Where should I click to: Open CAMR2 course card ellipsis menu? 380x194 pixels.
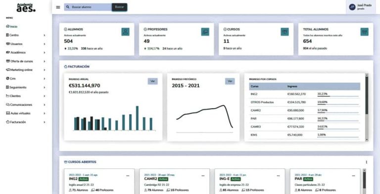click(x=203, y=176)
